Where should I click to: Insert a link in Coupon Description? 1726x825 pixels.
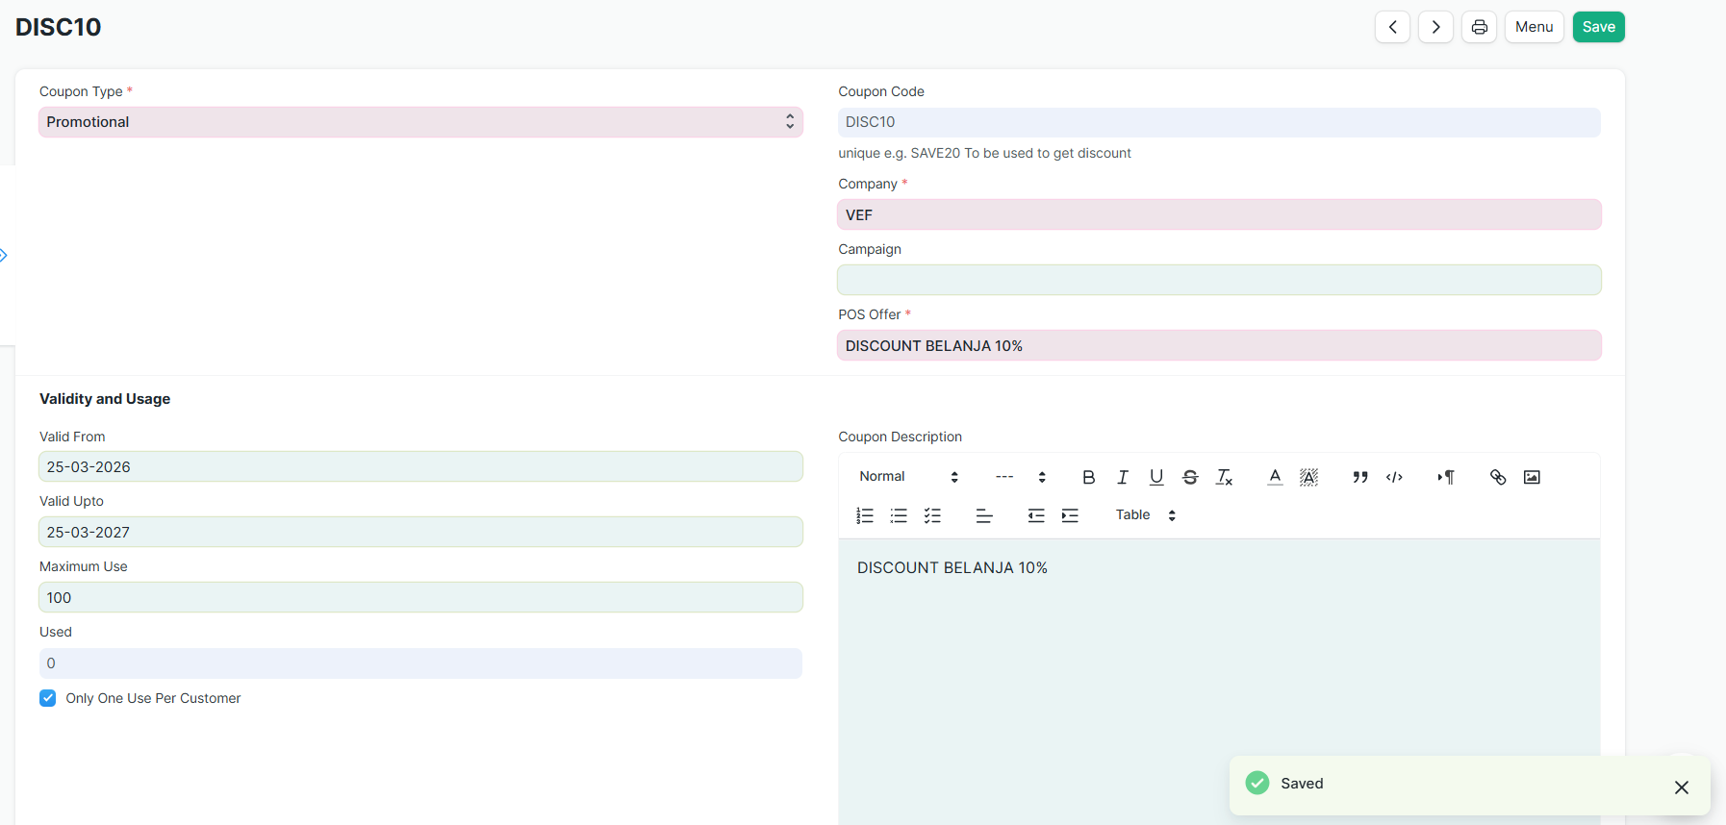1497,477
